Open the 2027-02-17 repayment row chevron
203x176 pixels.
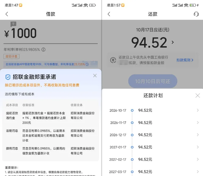[198, 160]
